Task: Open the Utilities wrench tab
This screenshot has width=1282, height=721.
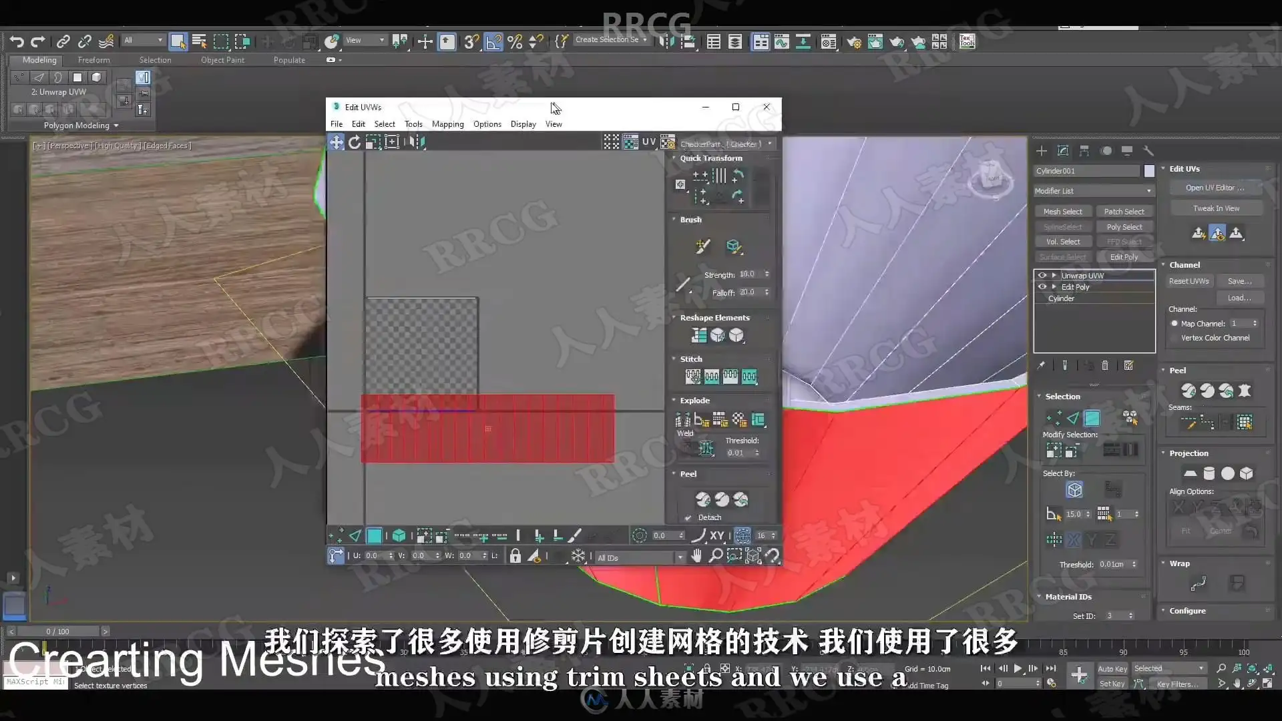Action: coord(1148,151)
